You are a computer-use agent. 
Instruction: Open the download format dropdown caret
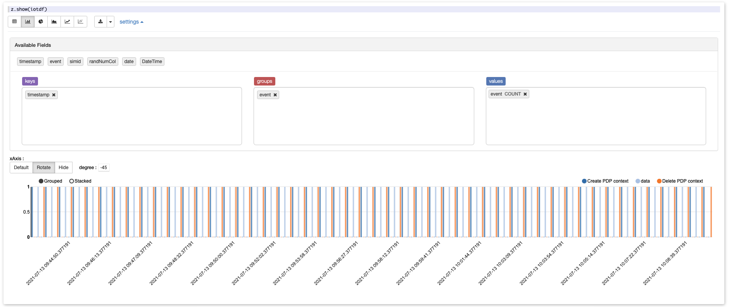pos(111,22)
